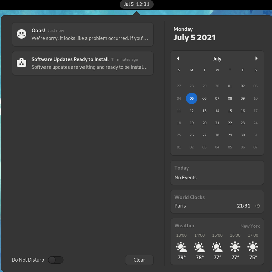Image resolution: width=272 pixels, height=272 pixels.
Task: Click the 11 minutes ago timestamp
Action: pos(124,59)
